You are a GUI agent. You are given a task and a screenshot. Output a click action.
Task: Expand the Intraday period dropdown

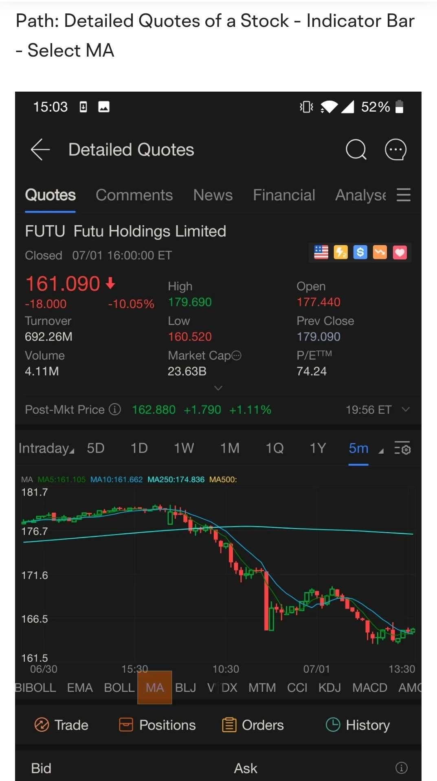46,448
